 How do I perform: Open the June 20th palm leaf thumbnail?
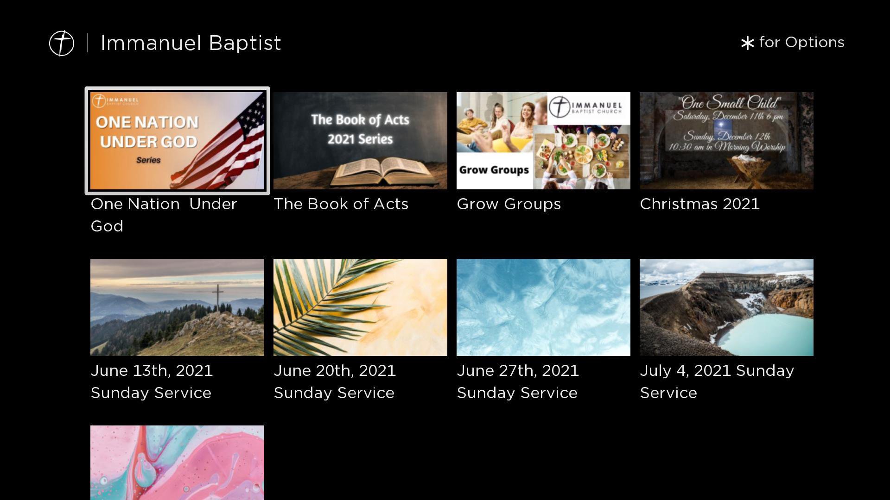click(x=360, y=307)
